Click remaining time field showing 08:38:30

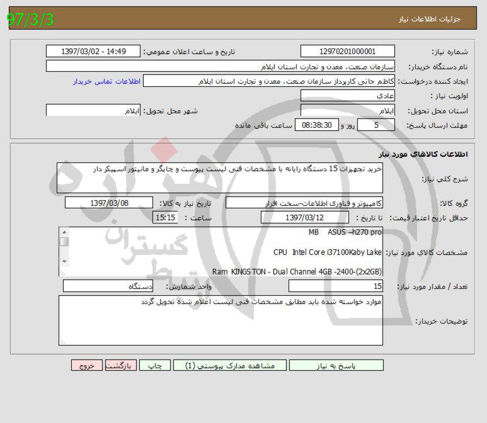[317, 125]
